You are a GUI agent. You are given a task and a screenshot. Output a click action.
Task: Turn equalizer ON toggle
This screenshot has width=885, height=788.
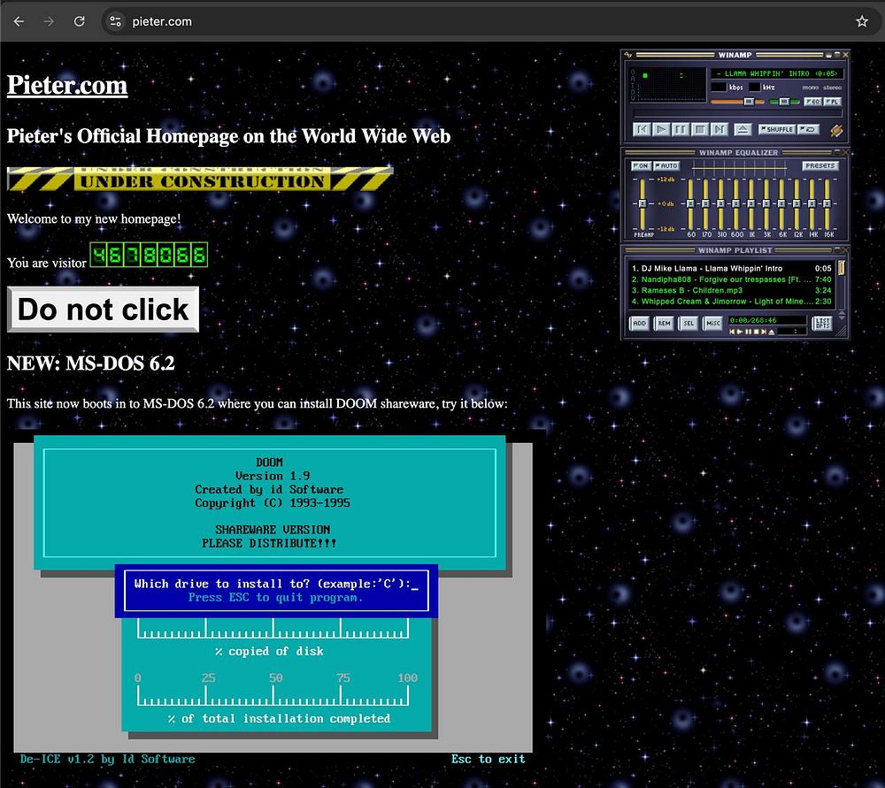(x=641, y=166)
